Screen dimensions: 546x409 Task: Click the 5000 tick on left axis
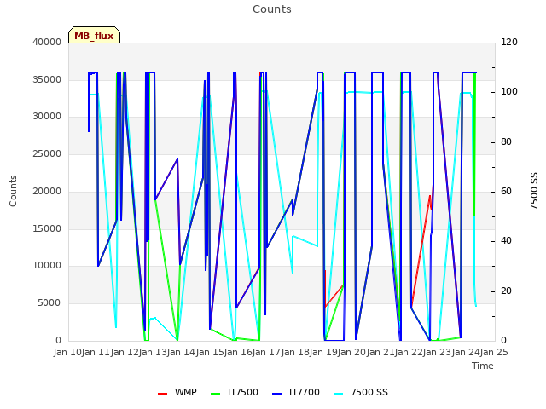tap(49, 302)
